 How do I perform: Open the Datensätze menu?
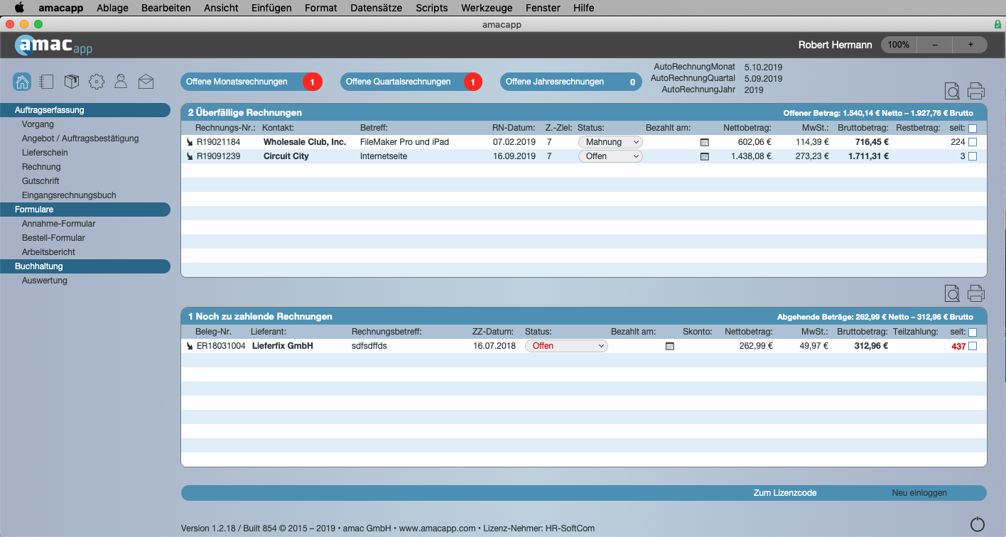point(377,8)
